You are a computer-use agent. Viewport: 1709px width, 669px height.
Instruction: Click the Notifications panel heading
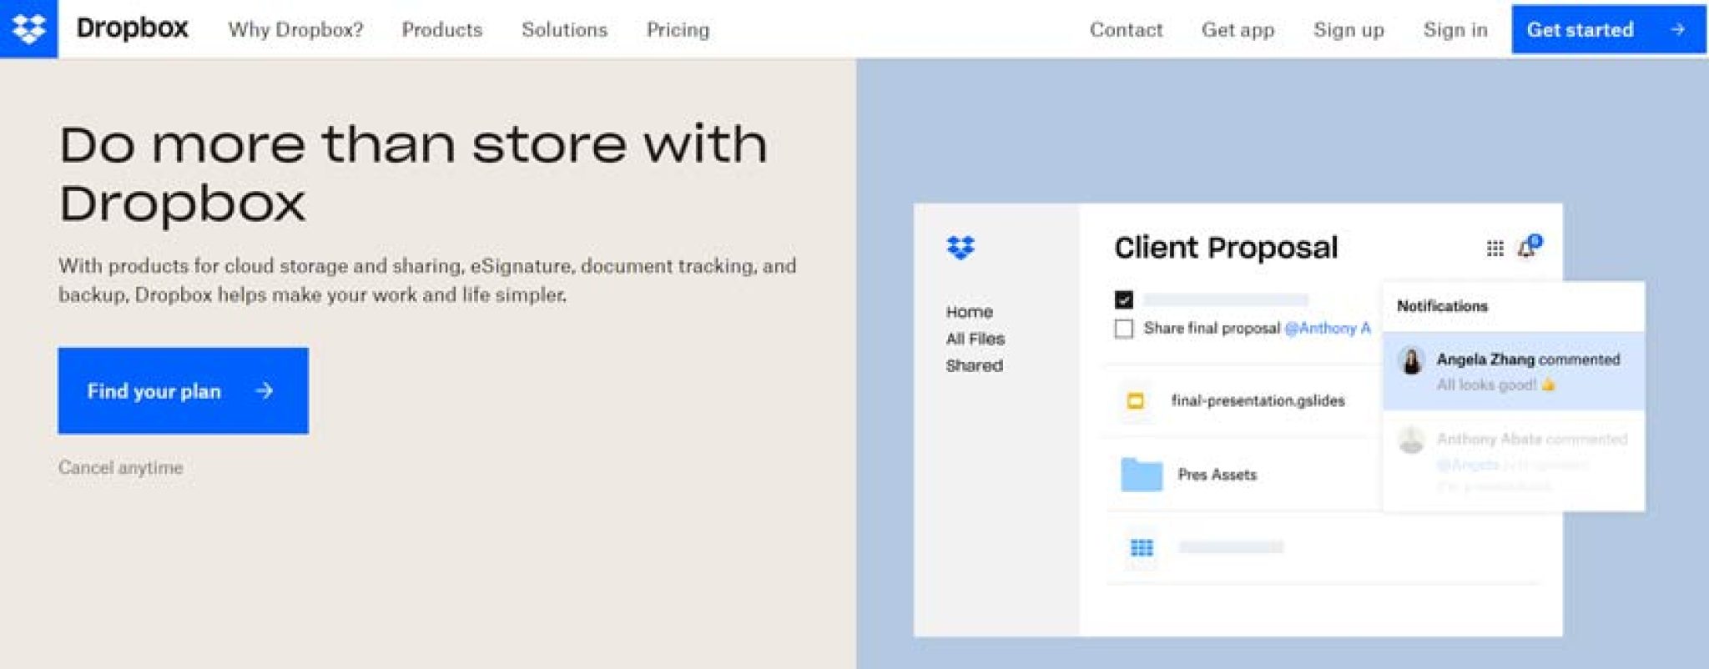(x=1442, y=306)
